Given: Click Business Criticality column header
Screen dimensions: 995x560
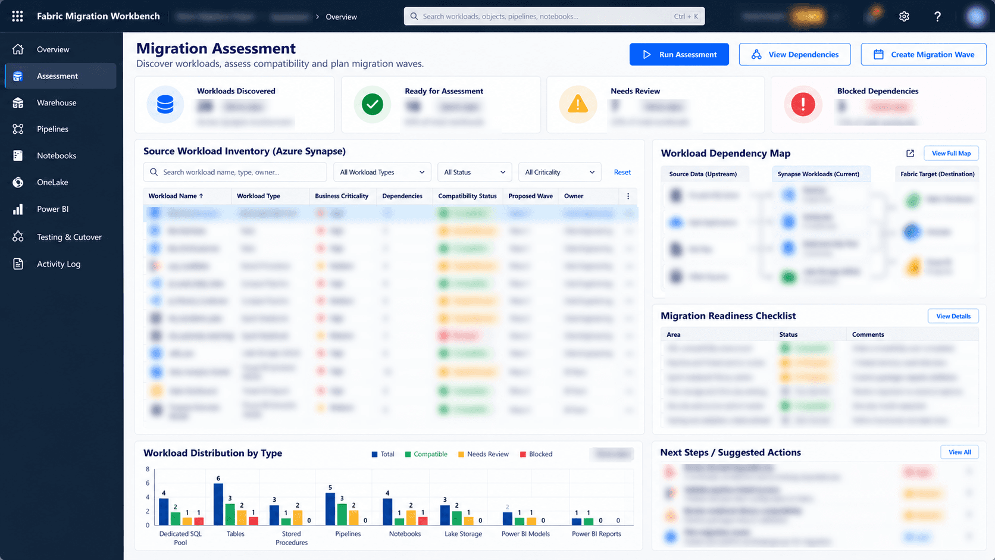Looking at the screenshot, I should [x=342, y=196].
